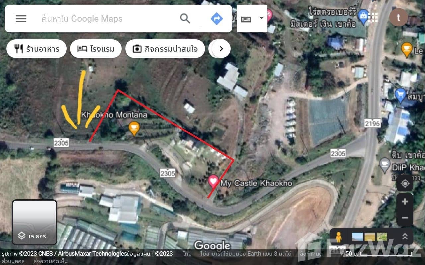Activate the Street View pegman

[x=338, y=237]
